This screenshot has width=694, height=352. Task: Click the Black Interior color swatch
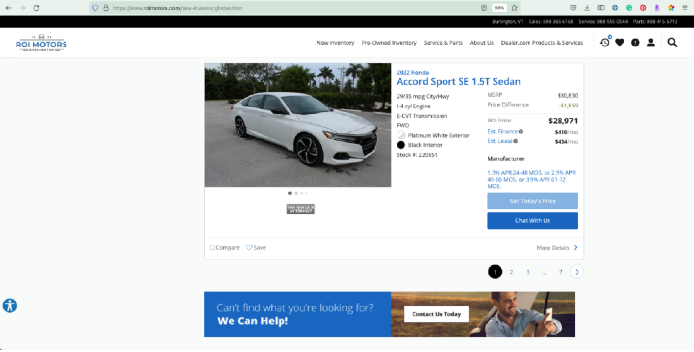[x=401, y=145]
